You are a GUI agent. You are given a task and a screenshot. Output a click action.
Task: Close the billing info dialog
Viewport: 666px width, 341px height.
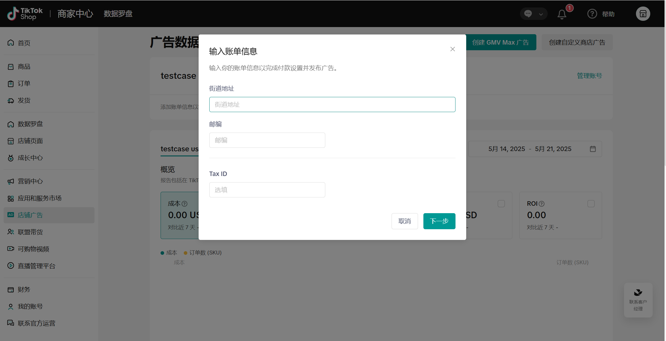coord(453,49)
